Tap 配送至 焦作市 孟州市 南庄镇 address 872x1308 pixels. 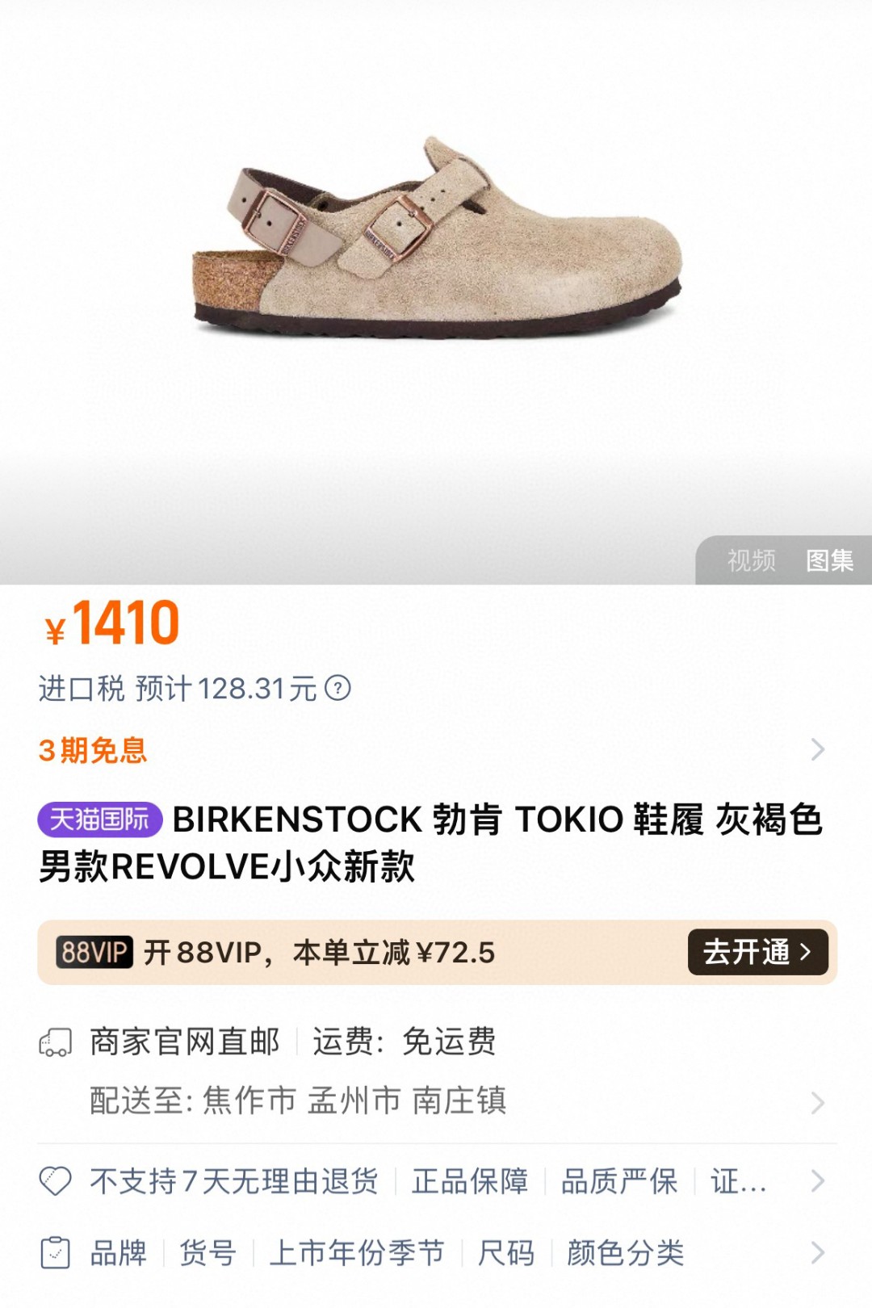(x=298, y=1100)
